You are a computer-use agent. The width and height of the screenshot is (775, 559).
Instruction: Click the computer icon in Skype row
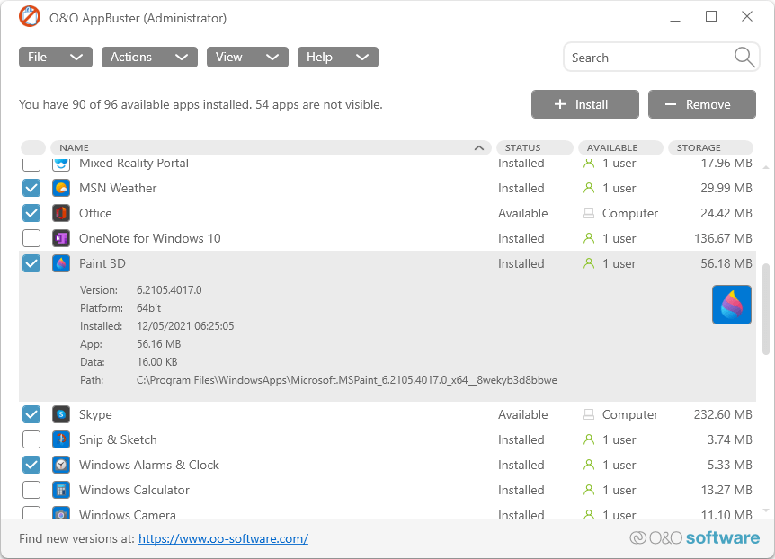(589, 414)
